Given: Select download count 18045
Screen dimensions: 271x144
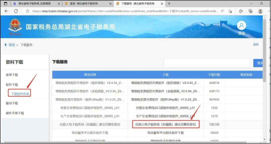Looking at the screenshot, I should point(214,133).
